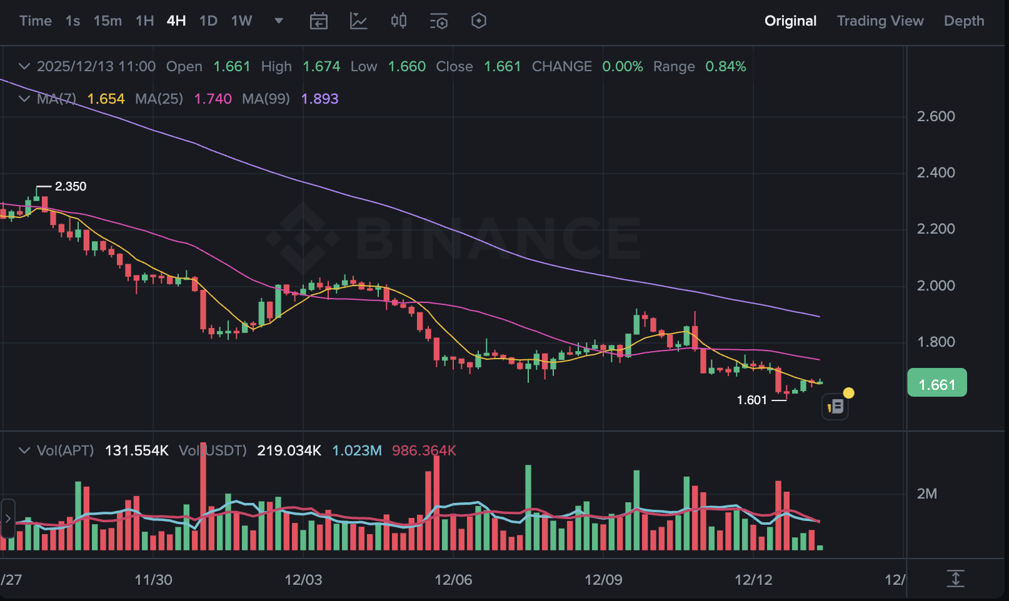Image resolution: width=1009 pixels, height=601 pixels.
Task: Click the hexagon chart settings icon
Action: [x=478, y=21]
